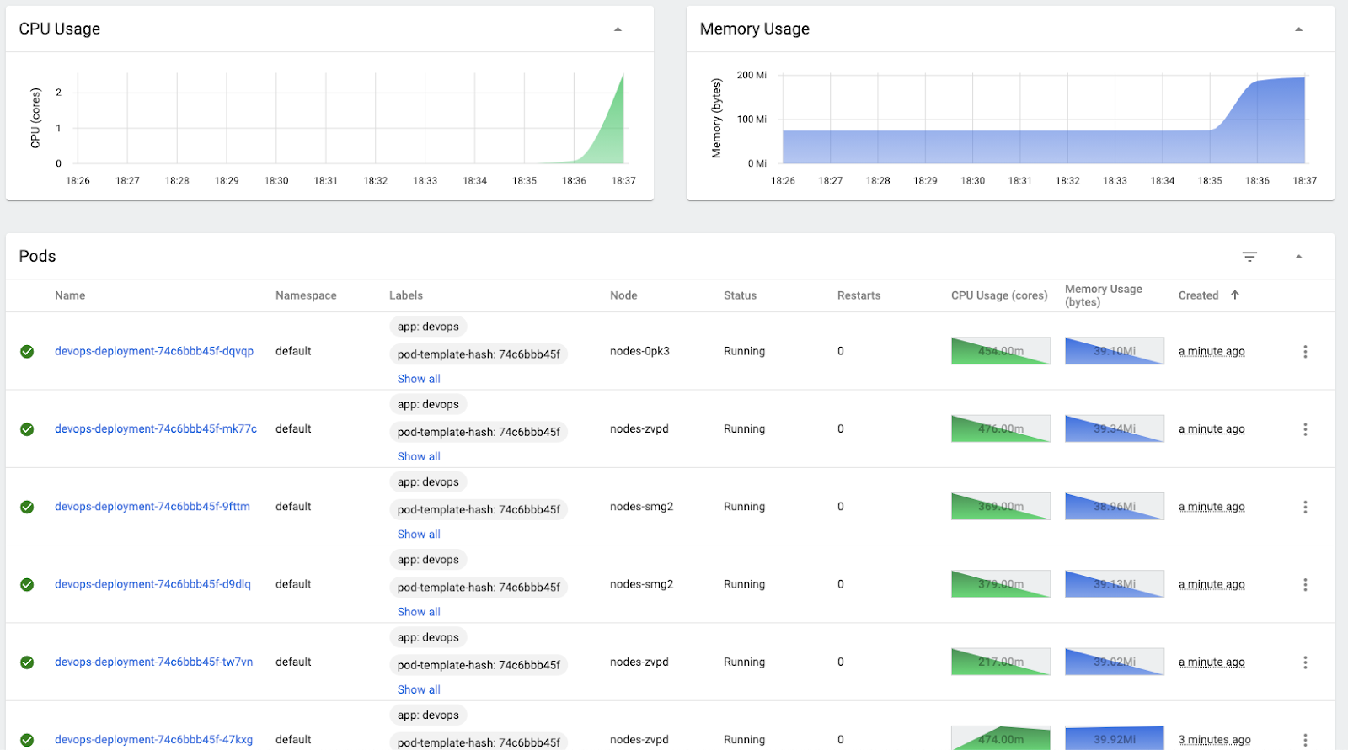Open actions menu for devops-deployment-74c6bbb45f-tw7vn pod
Viewport: 1348px width, 750px height.
pos(1305,662)
